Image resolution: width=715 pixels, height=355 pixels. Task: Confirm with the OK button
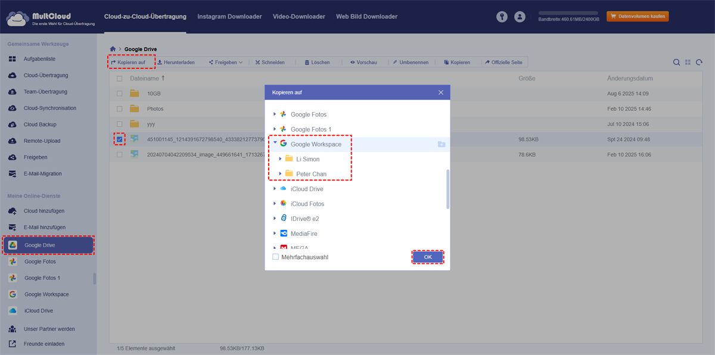(428, 257)
